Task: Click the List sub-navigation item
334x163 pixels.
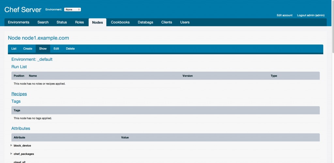Action: (14, 48)
